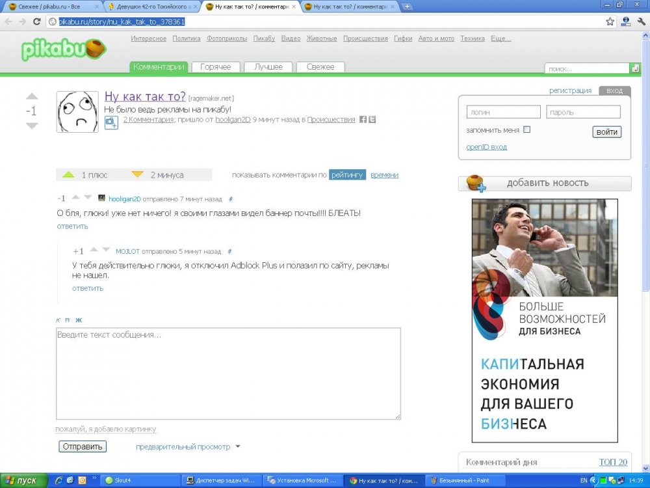Open the Еще... categories menu

coord(500,38)
